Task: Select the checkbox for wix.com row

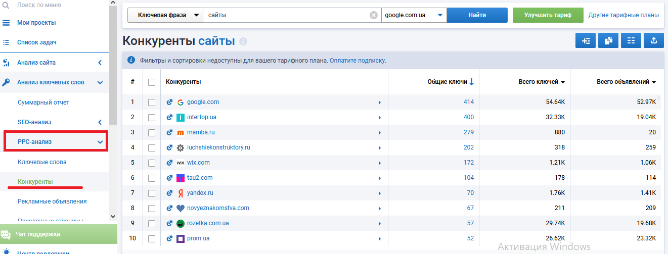Action: click(152, 163)
